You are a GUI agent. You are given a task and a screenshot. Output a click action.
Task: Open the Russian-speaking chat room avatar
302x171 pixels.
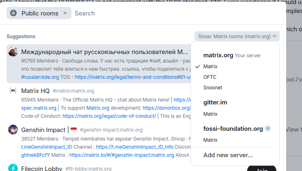pos(13,52)
